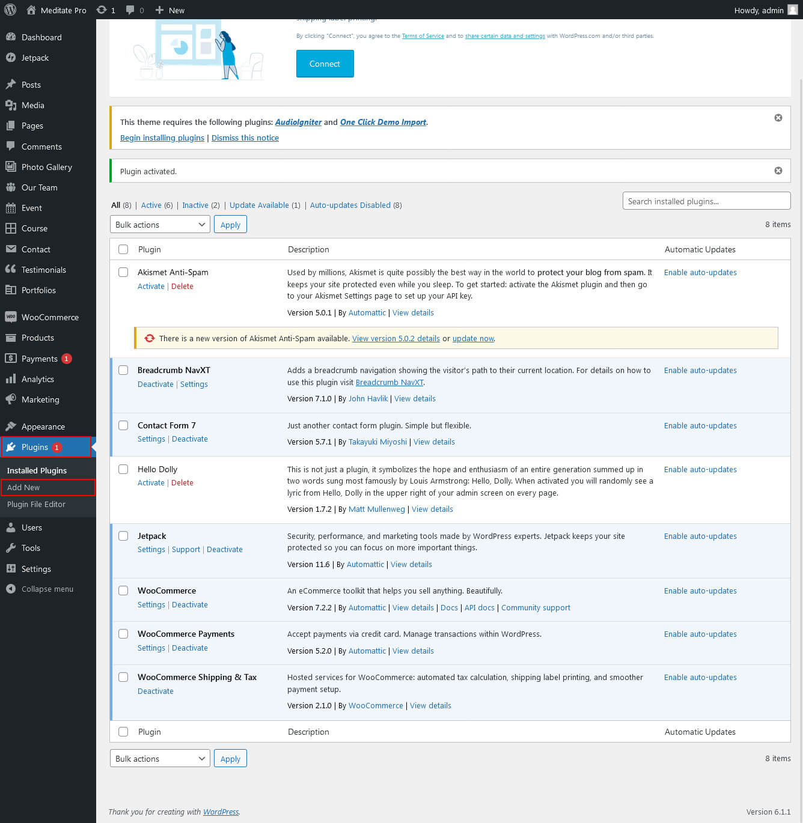Image resolution: width=803 pixels, height=823 pixels.
Task: Click the Event calendar icon
Action: tap(11, 208)
